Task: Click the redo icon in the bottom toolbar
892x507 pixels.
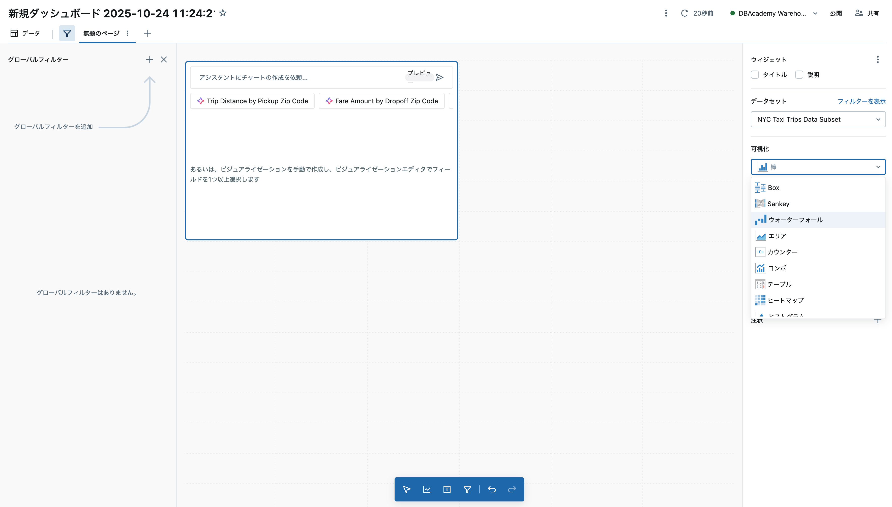Action: coord(512,489)
